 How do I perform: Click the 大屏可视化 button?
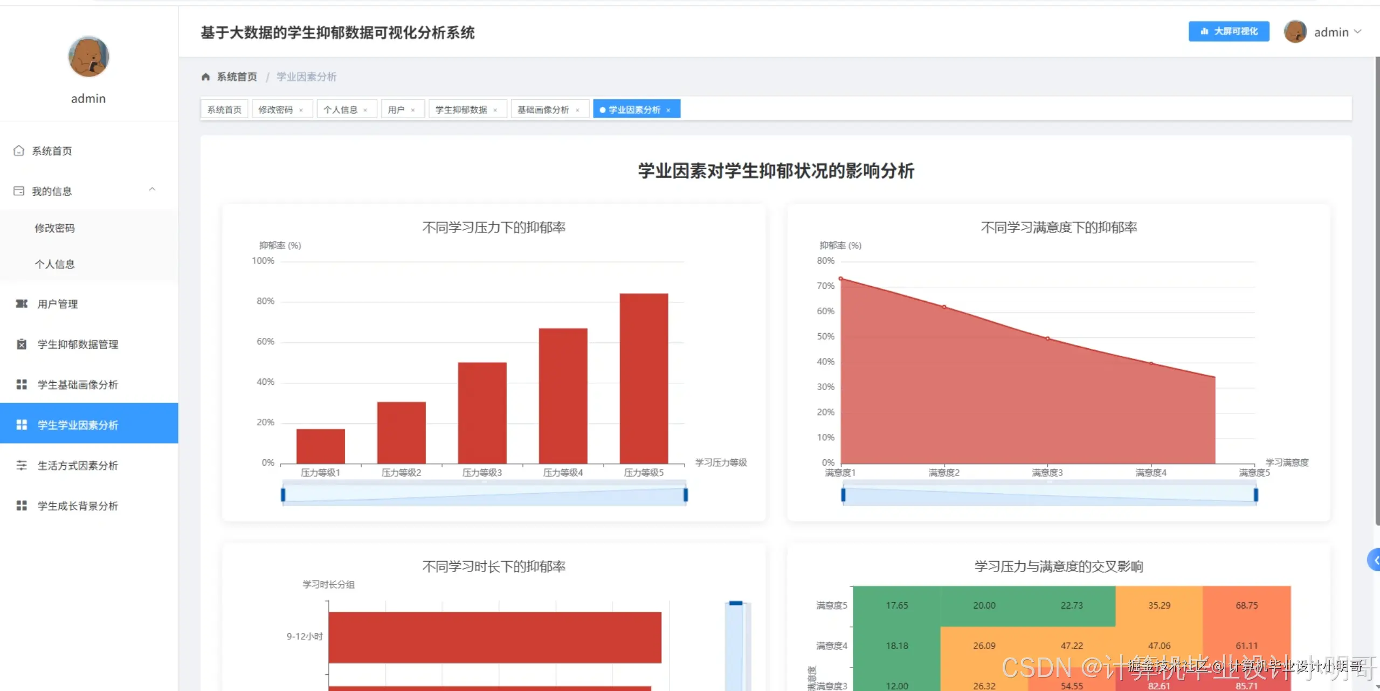click(1229, 32)
